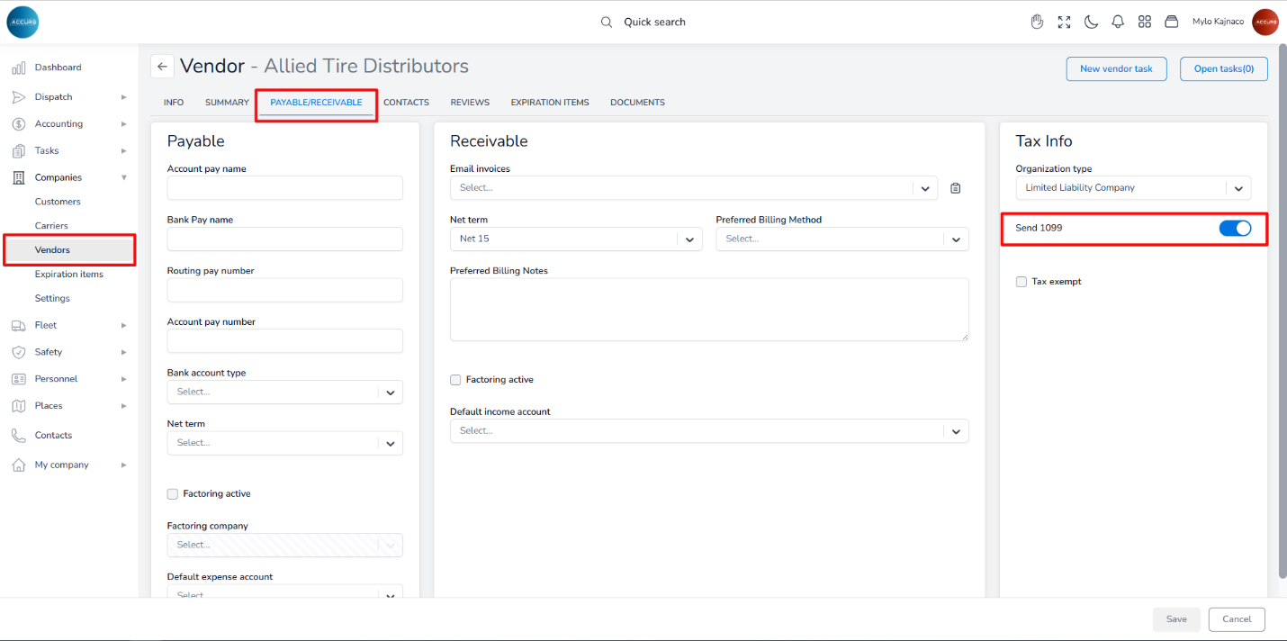Open the Expiration Items tab
This screenshot has height=641, width=1287.
pos(550,103)
